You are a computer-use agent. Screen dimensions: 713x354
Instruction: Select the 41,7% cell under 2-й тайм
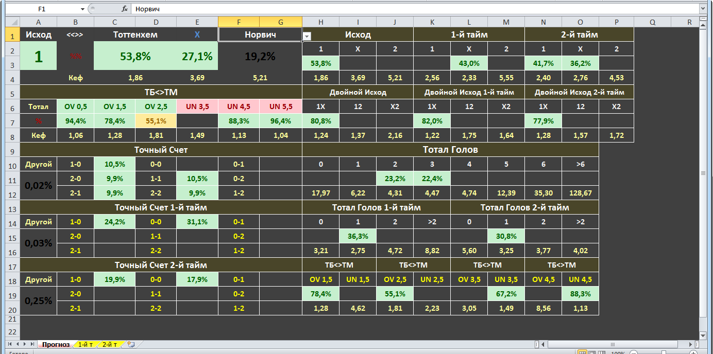click(543, 63)
